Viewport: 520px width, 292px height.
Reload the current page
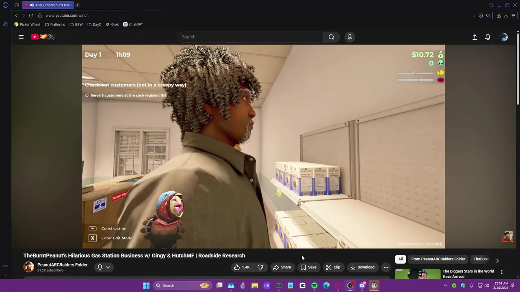pos(31,15)
